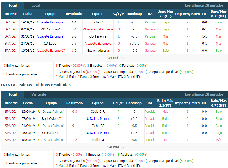Click Perdida in Mallorca row

click(x=150, y=140)
